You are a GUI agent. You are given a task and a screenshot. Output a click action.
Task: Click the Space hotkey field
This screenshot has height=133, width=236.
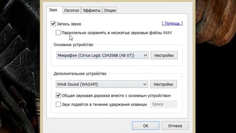(164, 104)
